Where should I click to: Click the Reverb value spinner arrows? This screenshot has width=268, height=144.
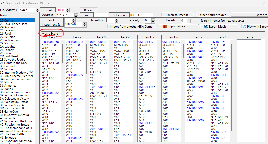pos(189,21)
